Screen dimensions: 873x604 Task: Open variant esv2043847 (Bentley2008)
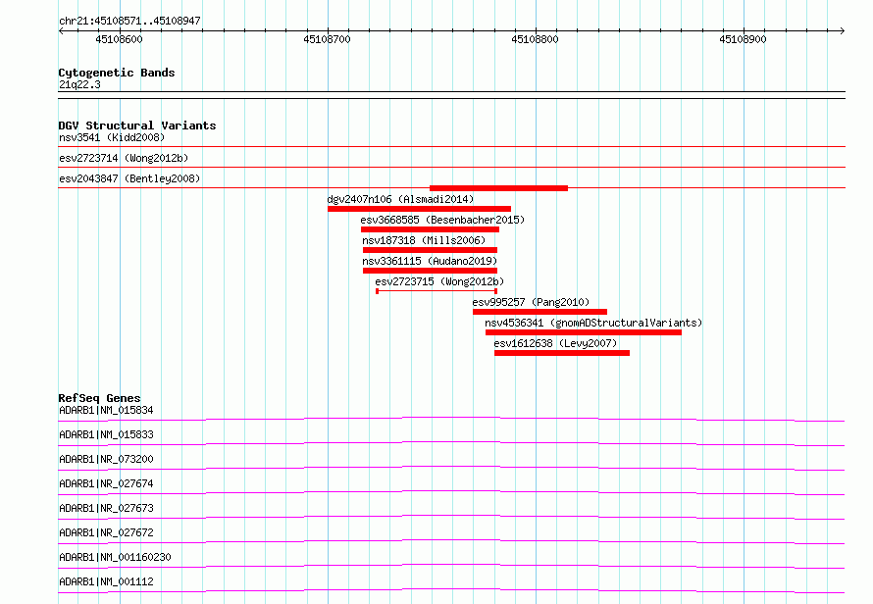tap(129, 178)
